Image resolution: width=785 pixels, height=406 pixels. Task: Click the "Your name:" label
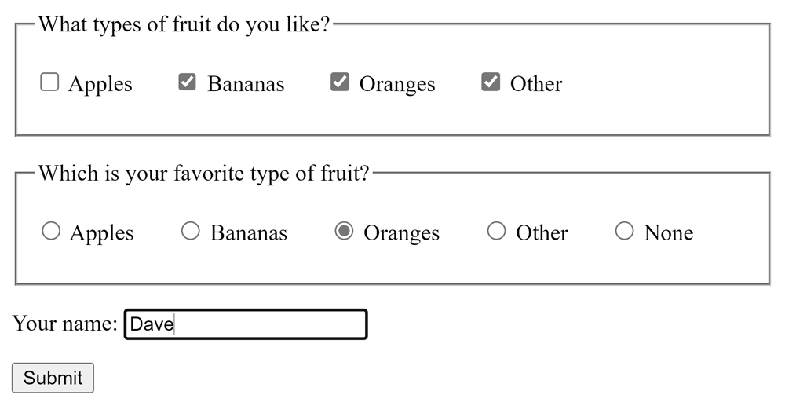(x=64, y=324)
